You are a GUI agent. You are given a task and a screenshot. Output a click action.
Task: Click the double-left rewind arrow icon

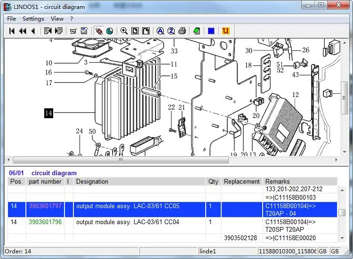click(x=23, y=31)
